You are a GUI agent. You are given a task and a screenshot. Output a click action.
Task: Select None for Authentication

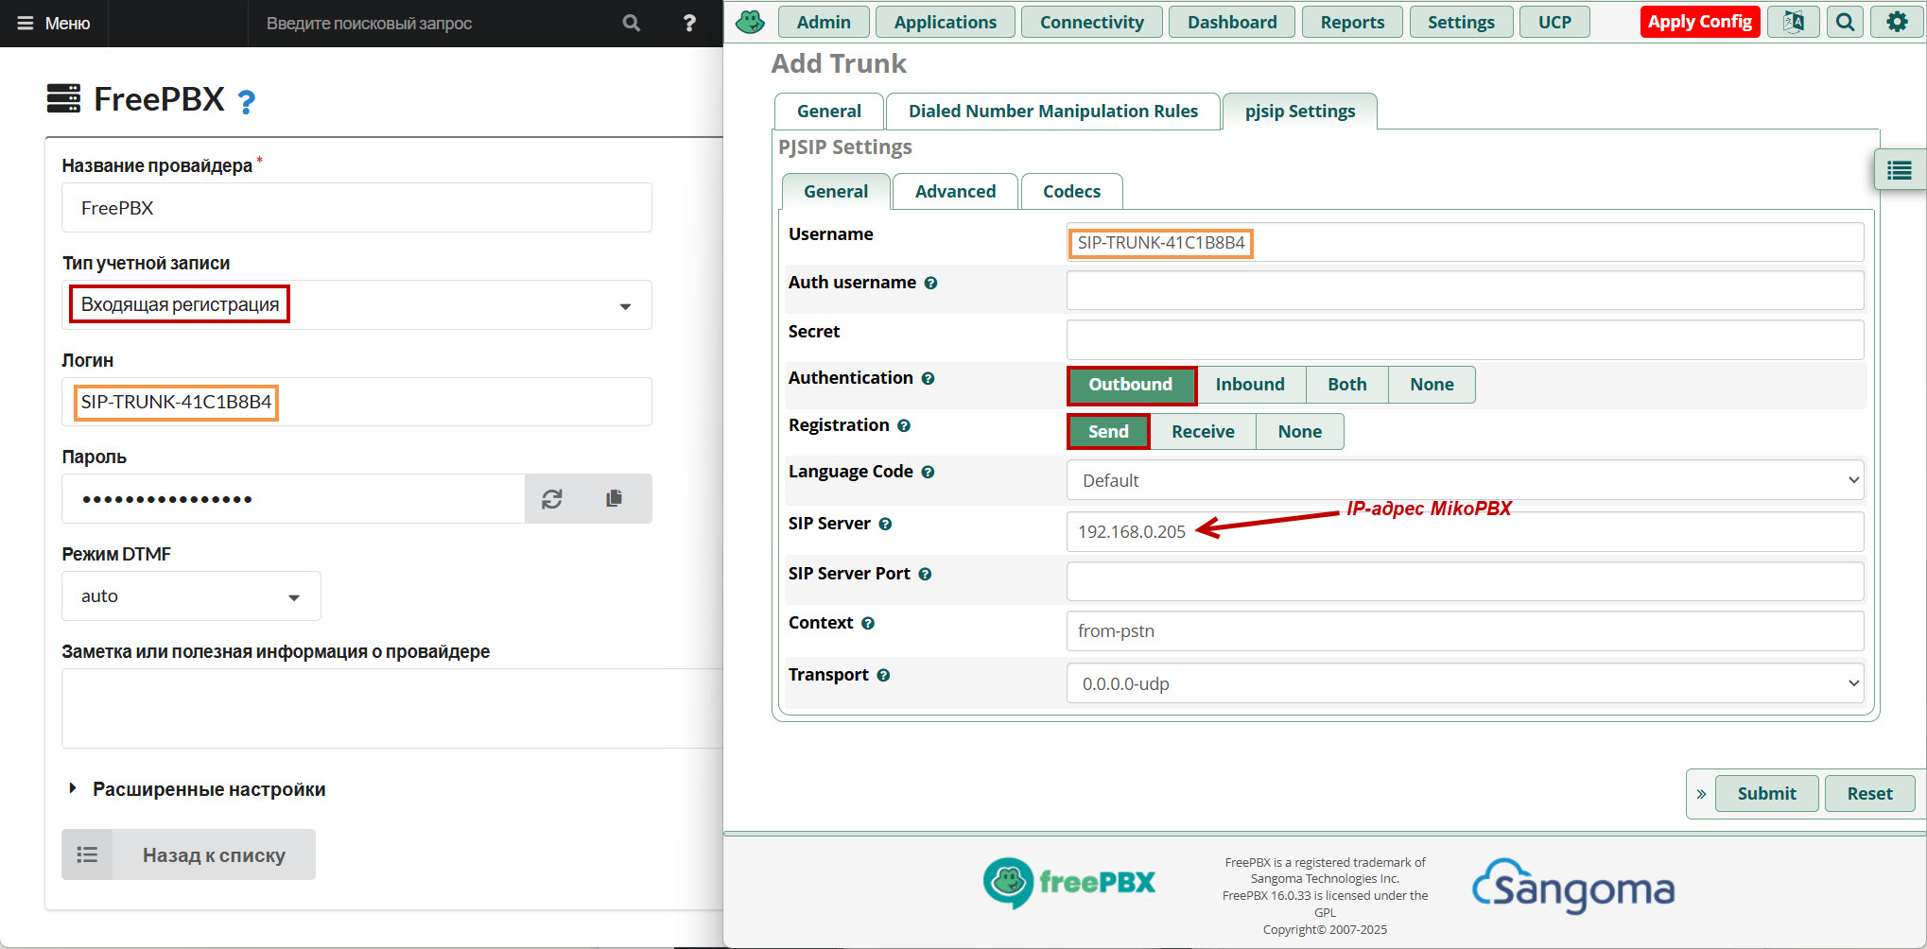pos(1431,385)
